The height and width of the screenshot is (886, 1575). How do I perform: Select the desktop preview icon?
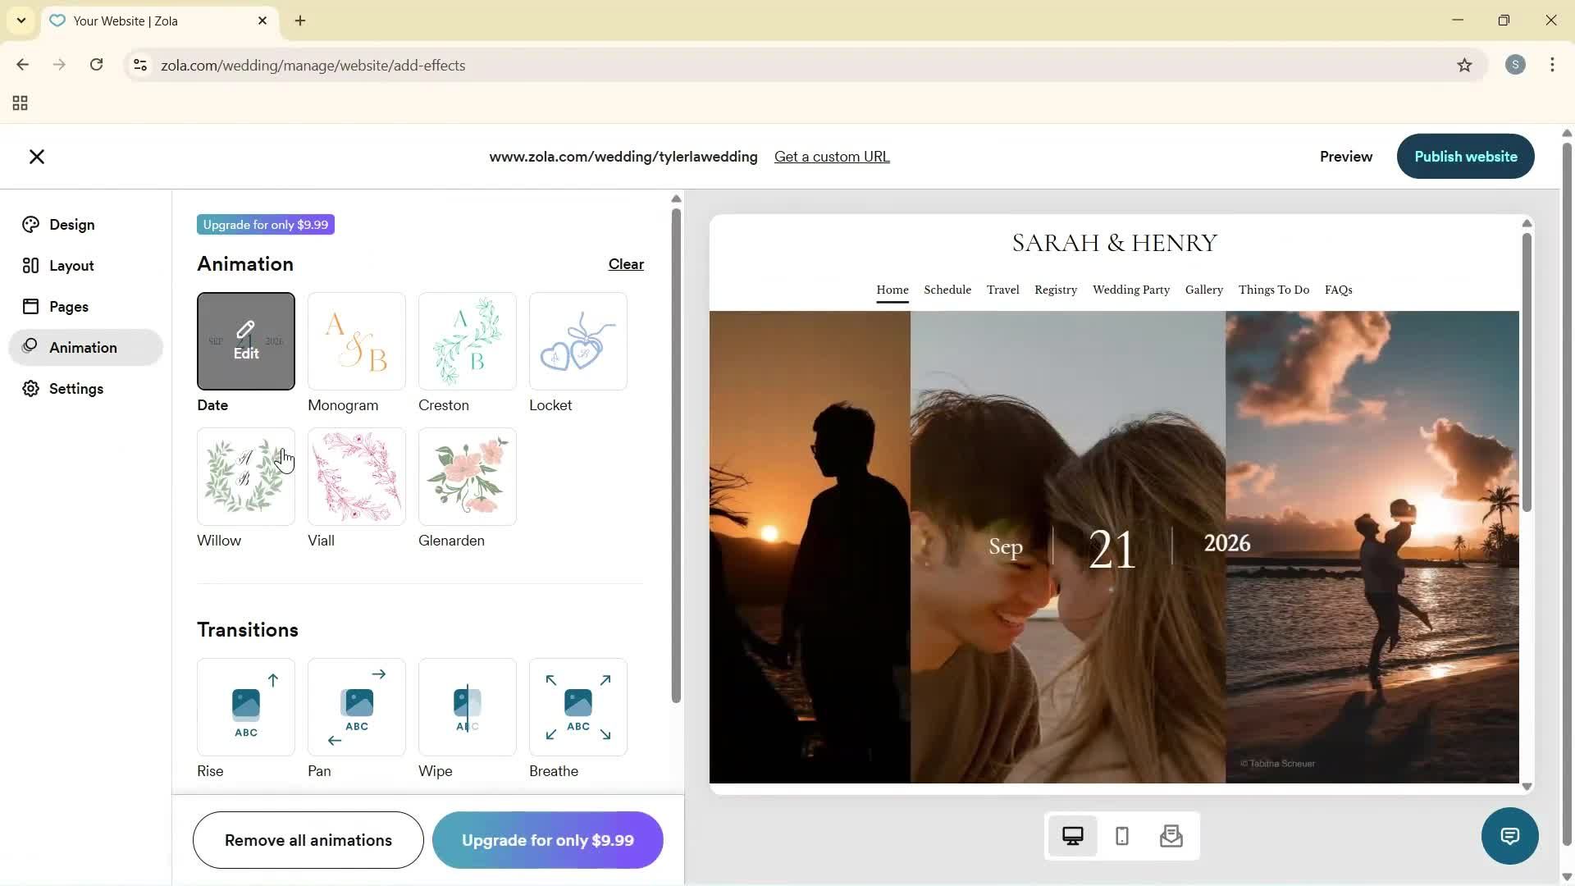1073,835
